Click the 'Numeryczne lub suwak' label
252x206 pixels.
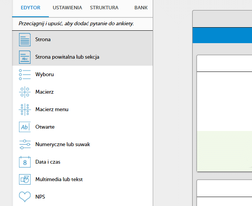(x=63, y=144)
